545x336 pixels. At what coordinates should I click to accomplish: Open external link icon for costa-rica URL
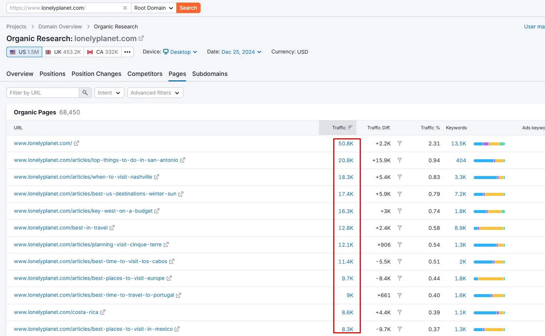103,312
